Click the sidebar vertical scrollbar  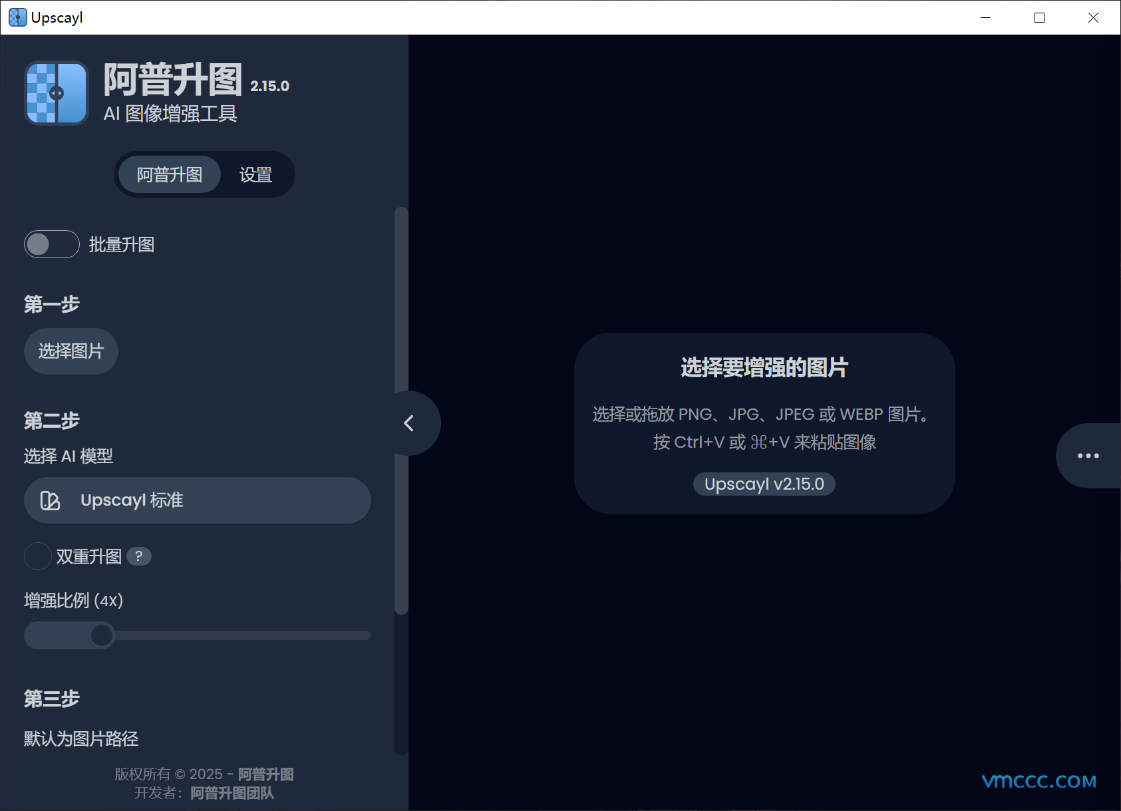tap(401, 410)
